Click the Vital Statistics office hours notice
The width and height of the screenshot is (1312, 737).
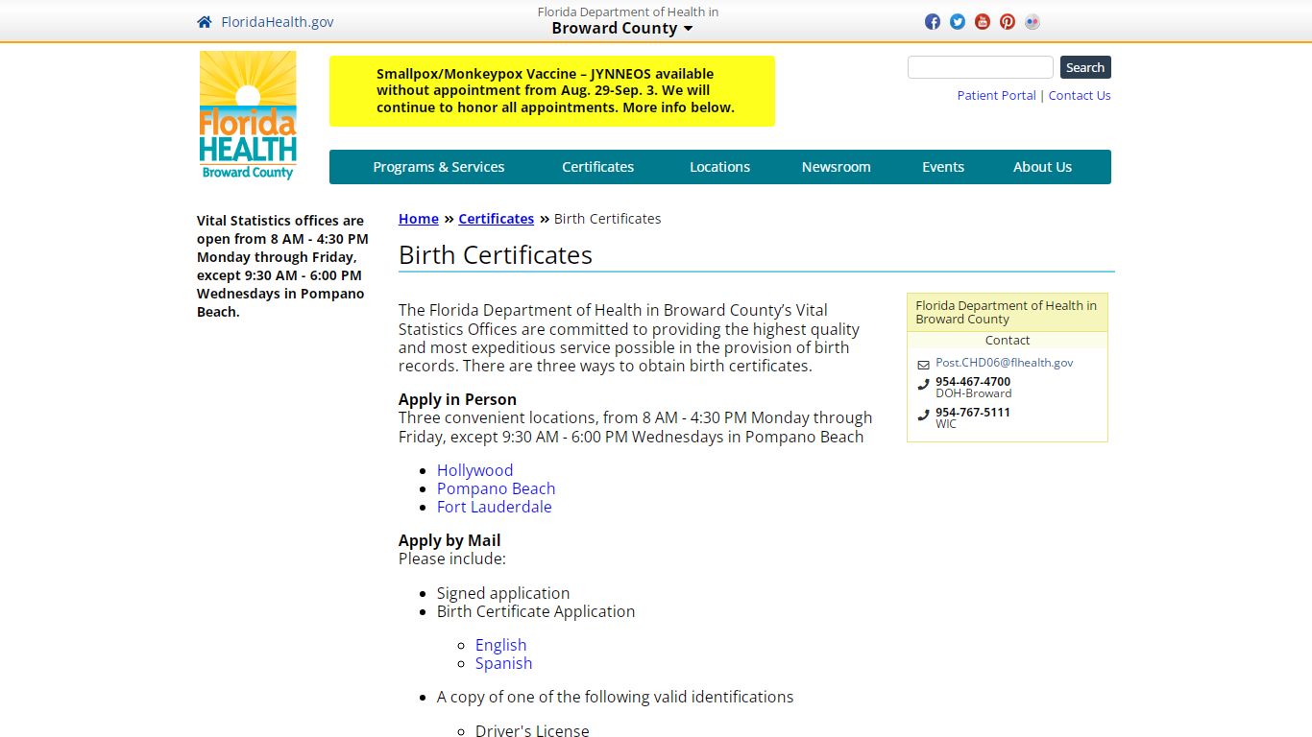tap(282, 266)
